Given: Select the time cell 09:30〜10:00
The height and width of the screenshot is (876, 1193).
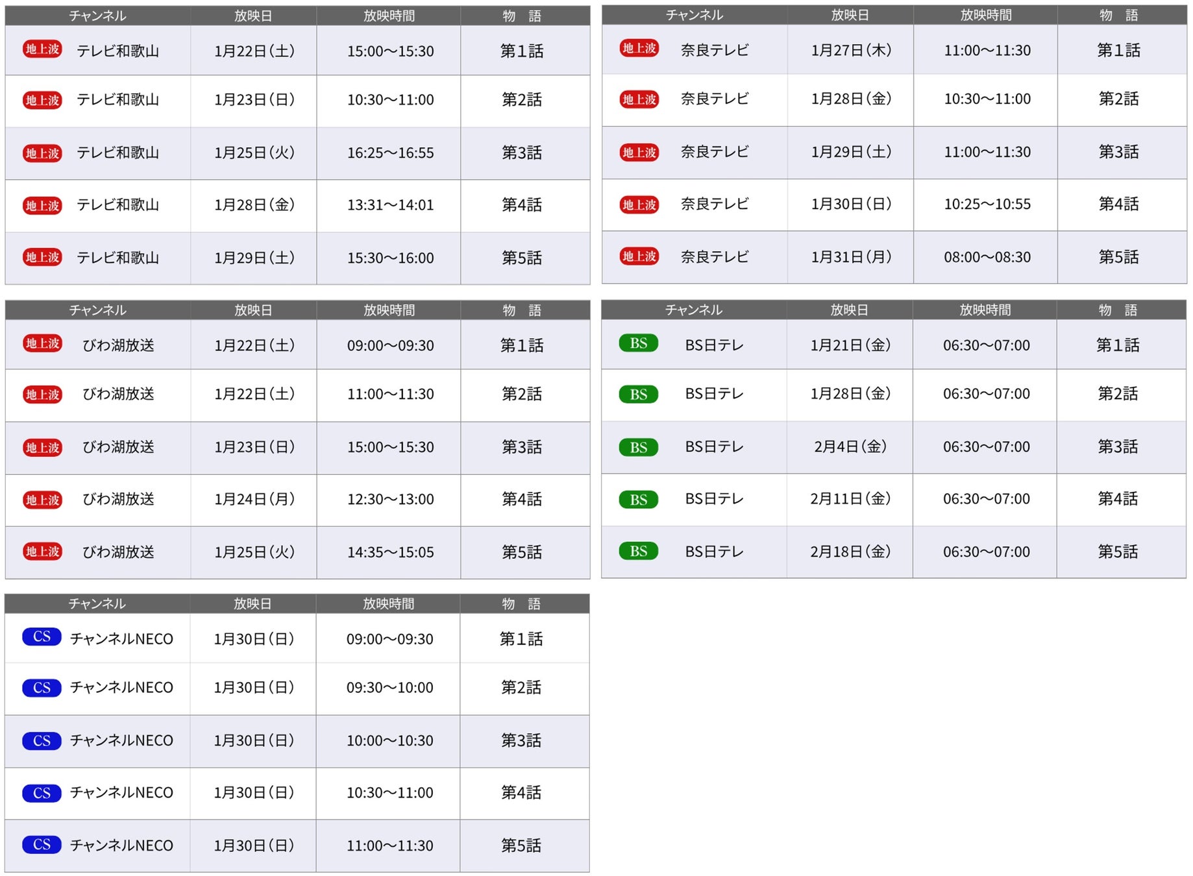Looking at the screenshot, I should pyautogui.click(x=389, y=688).
